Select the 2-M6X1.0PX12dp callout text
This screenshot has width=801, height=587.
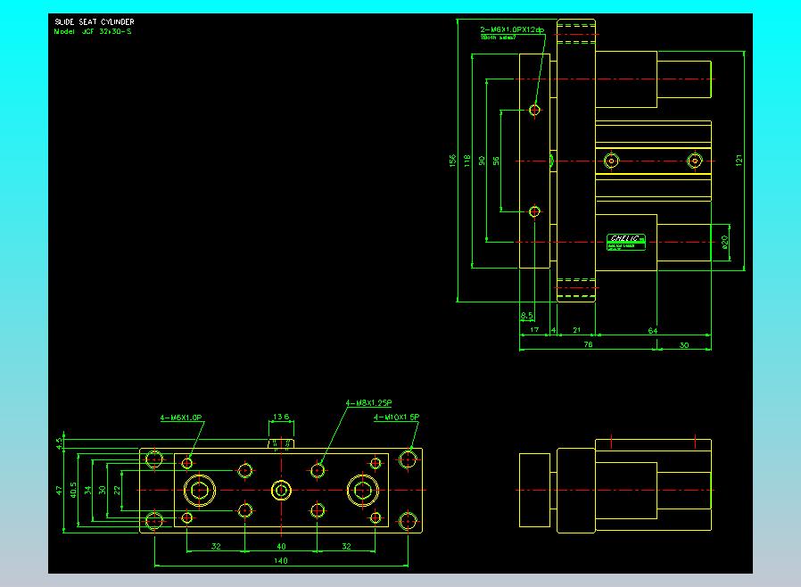point(511,30)
